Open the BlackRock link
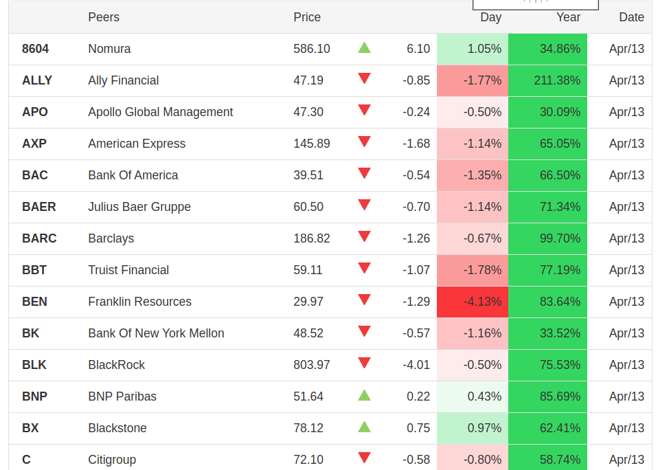 click(x=117, y=365)
